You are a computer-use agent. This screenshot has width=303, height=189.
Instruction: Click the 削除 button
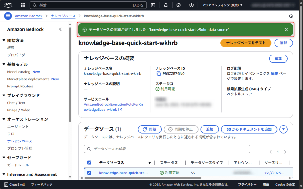tap(283, 43)
